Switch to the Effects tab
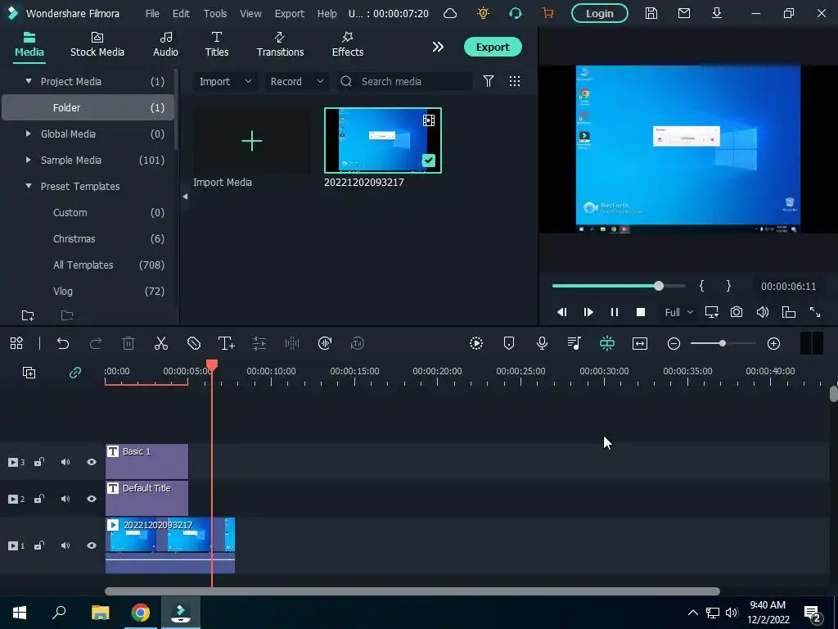838x629 pixels. (347, 44)
